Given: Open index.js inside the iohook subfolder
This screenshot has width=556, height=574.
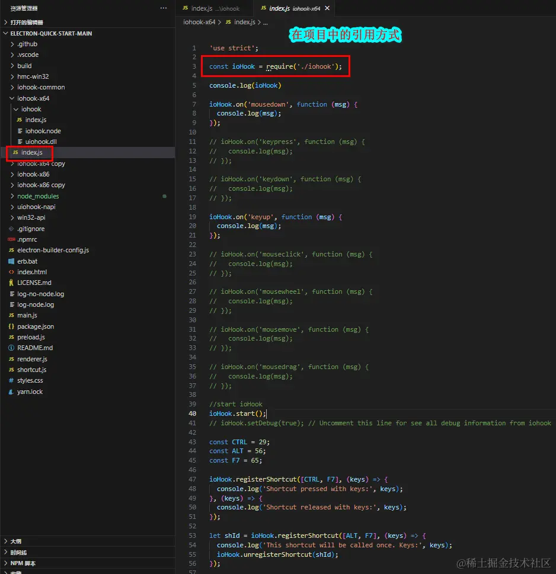Looking at the screenshot, I should tap(88, 120).
